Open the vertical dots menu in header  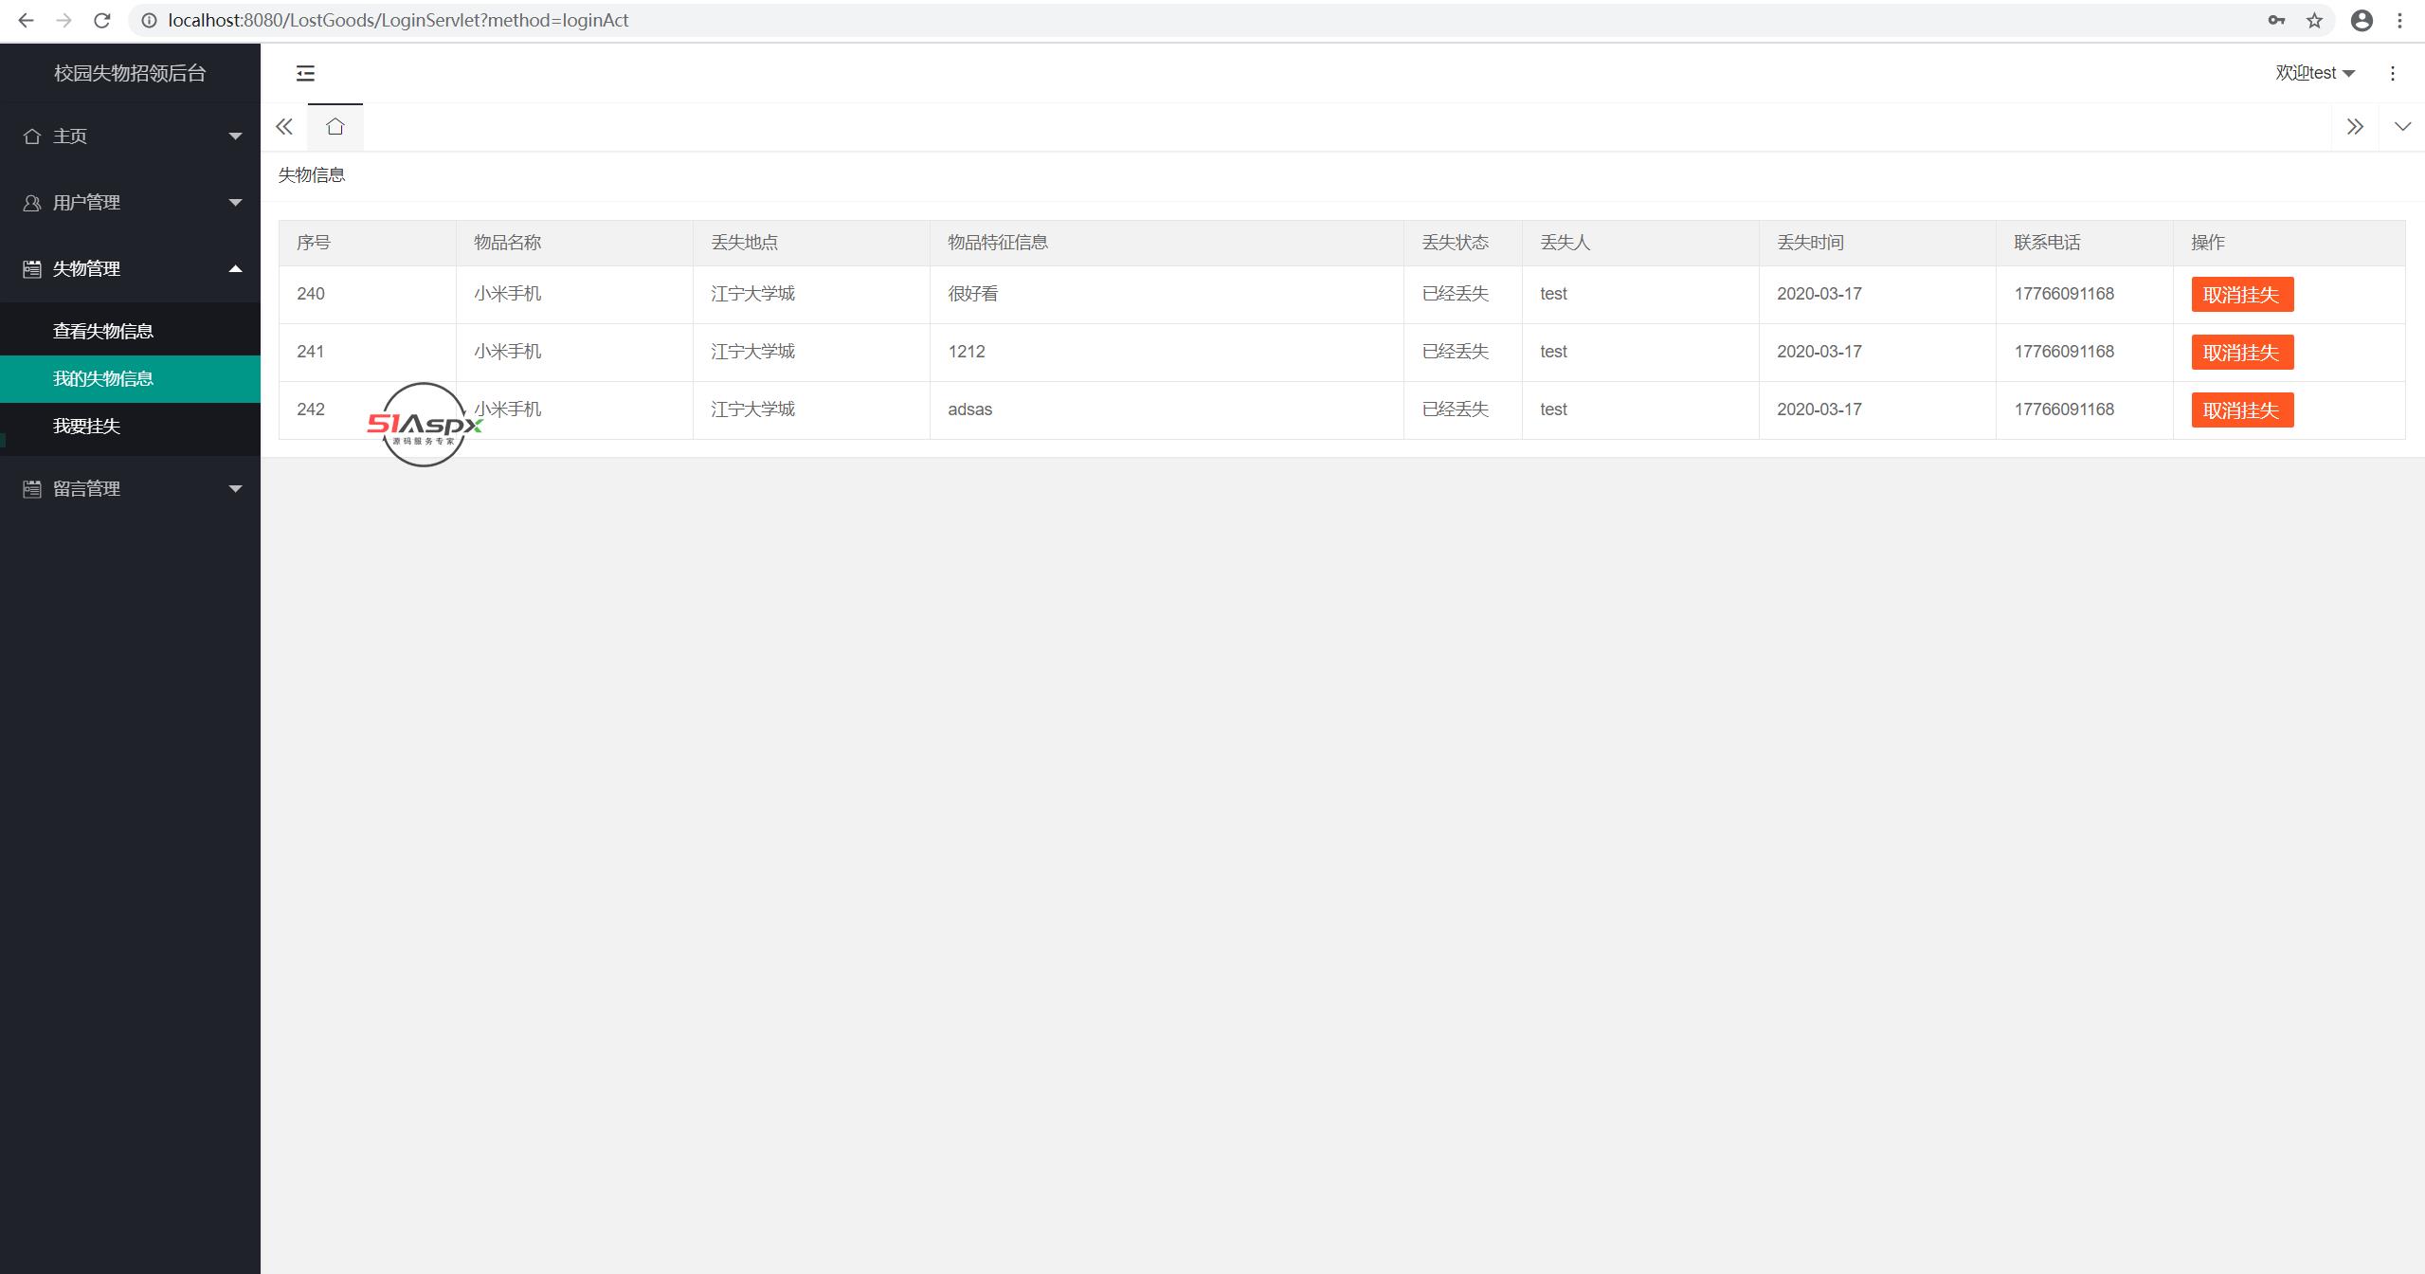[x=2392, y=73]
